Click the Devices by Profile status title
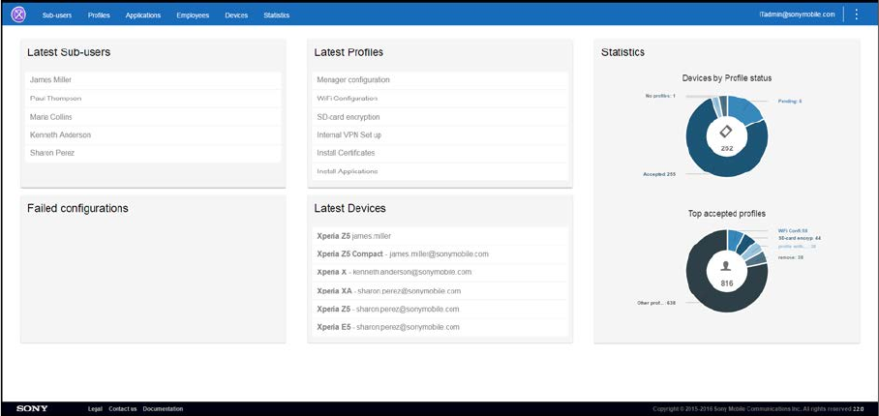The width and height of the screenshot is (879, 416). [x=726, y=77]
